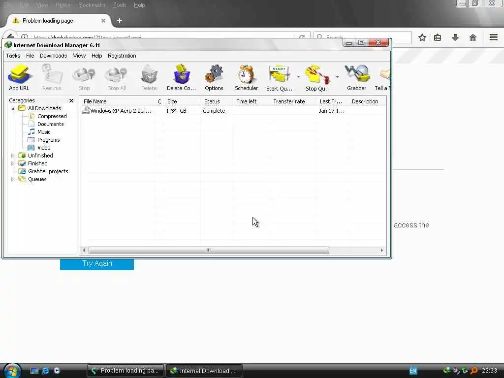Bookmark this page star icon in Firefox
This screenshot has height=378, width=504.
422,37
